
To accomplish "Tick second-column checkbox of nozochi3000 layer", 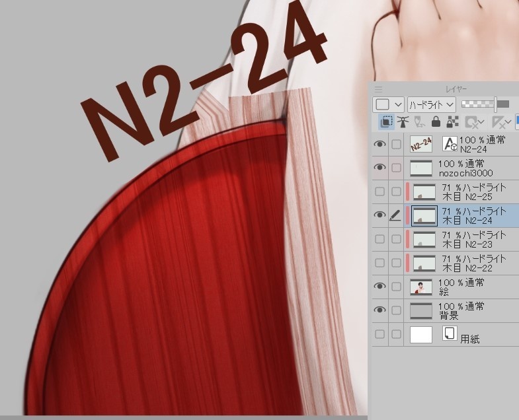I will click(396, 168).
